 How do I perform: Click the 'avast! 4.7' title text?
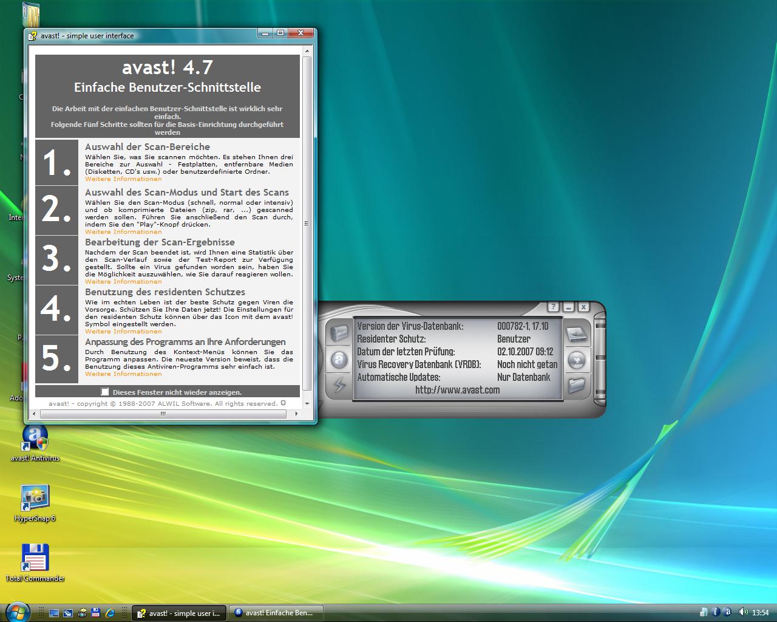(x=168, y=67)
